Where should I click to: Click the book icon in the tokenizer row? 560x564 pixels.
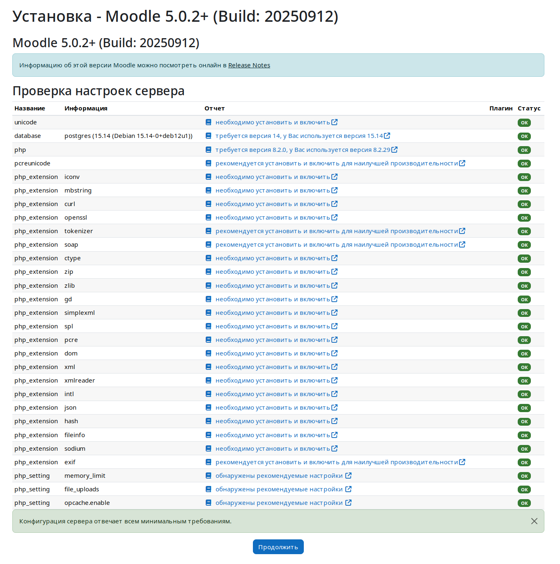[209, 231]
